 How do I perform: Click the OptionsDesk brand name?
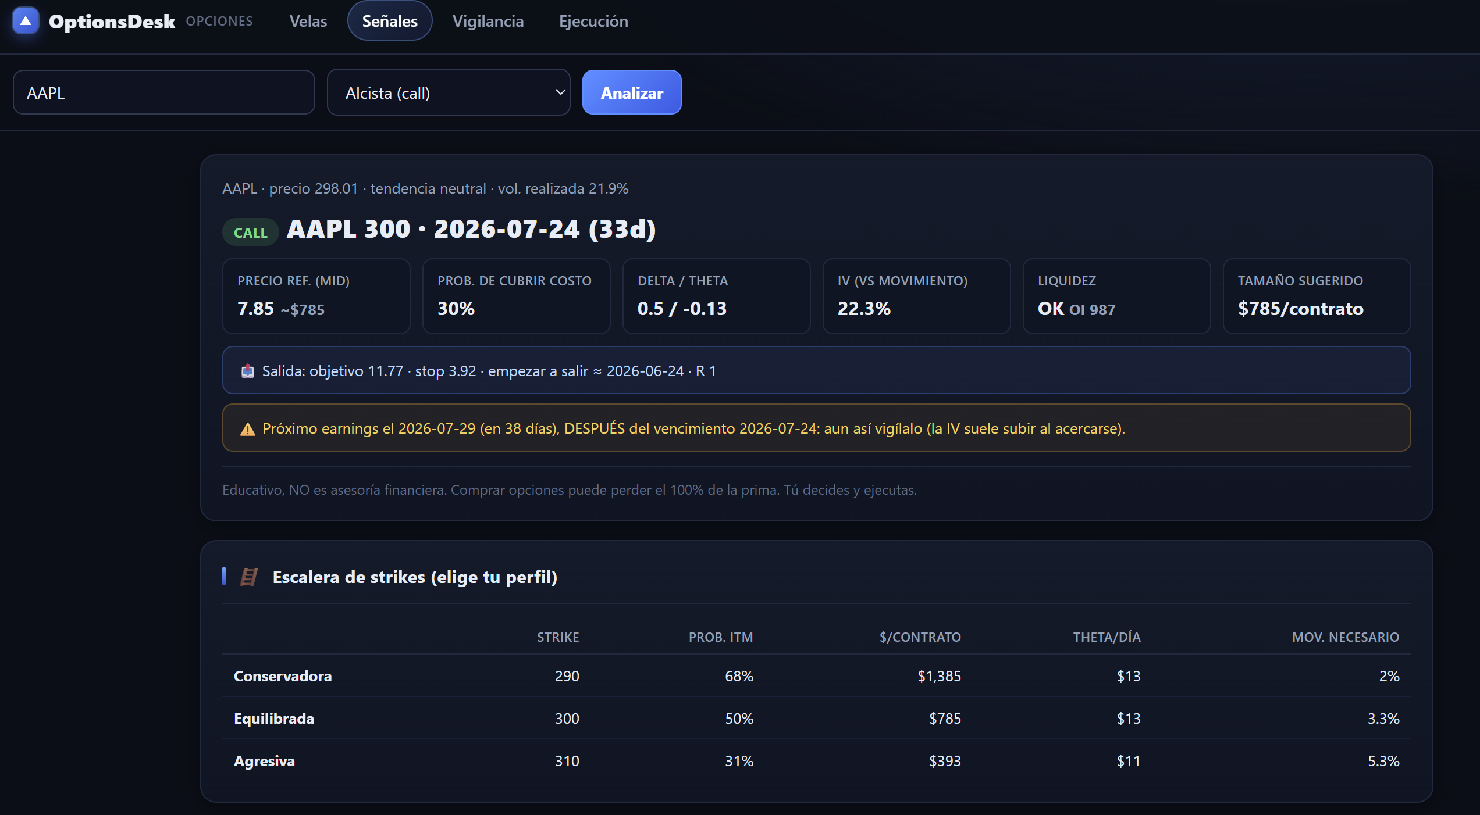112,22
